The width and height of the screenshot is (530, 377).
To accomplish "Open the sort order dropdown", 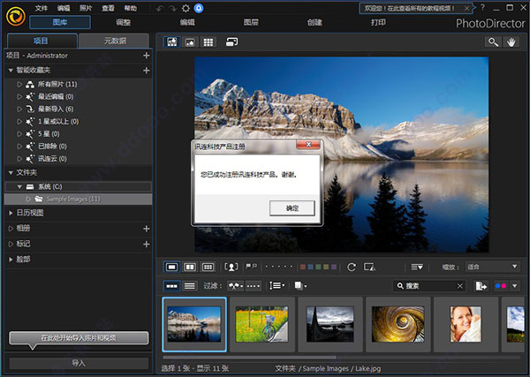I will pos(276,286).
